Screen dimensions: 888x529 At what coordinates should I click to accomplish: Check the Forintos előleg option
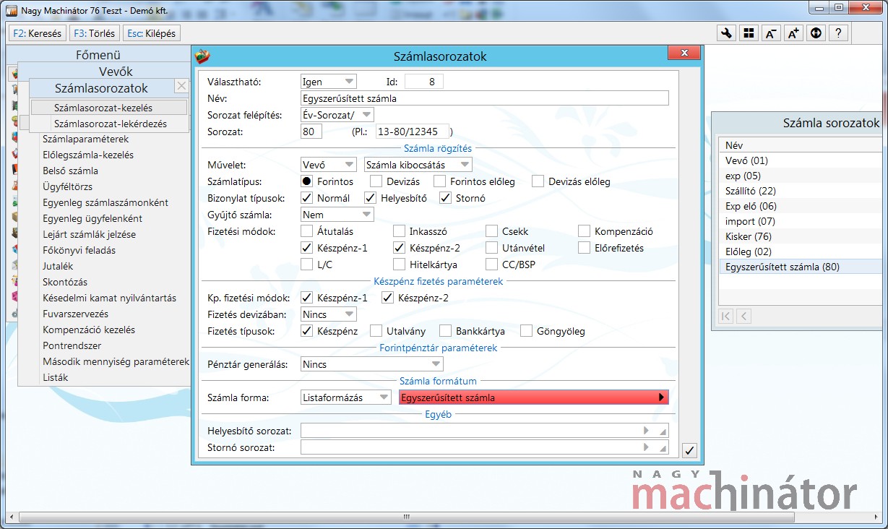(x=439, y=182)
